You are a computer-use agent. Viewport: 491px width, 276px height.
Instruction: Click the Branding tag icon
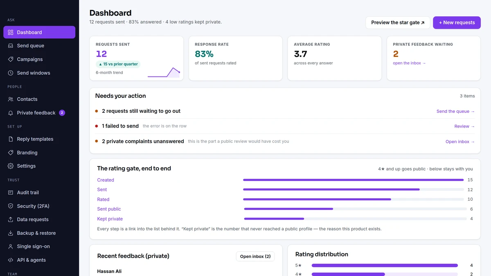[11, 153]
